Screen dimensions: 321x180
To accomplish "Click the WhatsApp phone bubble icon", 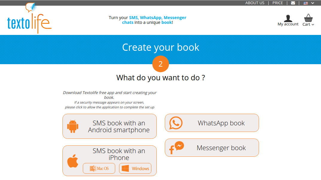I will tap(176, 123).
